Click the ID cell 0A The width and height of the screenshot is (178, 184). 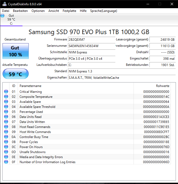click(x=13, y=137)
